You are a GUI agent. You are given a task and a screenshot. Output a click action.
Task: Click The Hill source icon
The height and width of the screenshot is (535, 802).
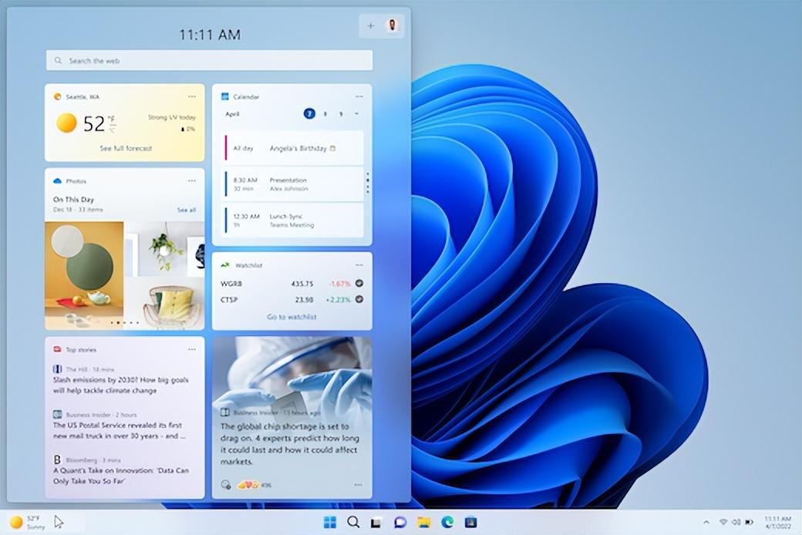(x=57, y=368)
